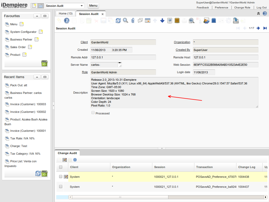
Task: Open the record lookup with the magnifier icon
Action: click(x=125, y=20)
